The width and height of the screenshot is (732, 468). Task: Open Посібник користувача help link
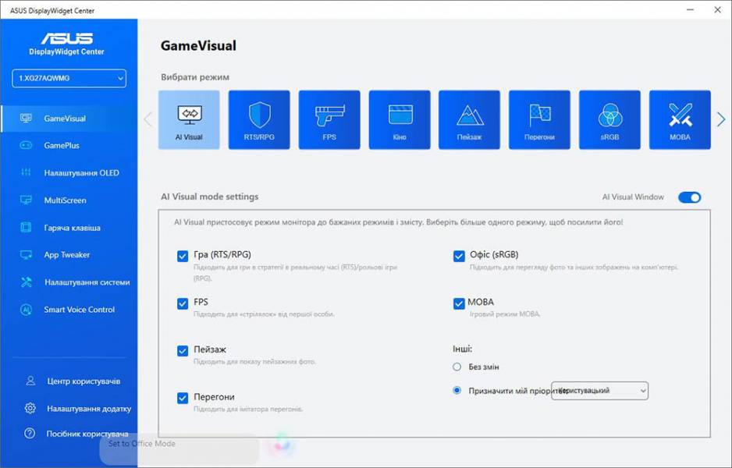click(x=86, y=434)
